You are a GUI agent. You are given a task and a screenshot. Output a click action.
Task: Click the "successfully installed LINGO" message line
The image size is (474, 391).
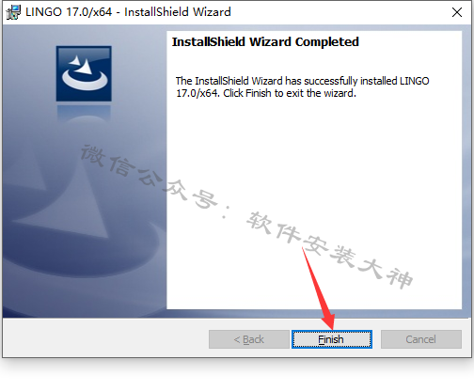[x=302, y=81]
